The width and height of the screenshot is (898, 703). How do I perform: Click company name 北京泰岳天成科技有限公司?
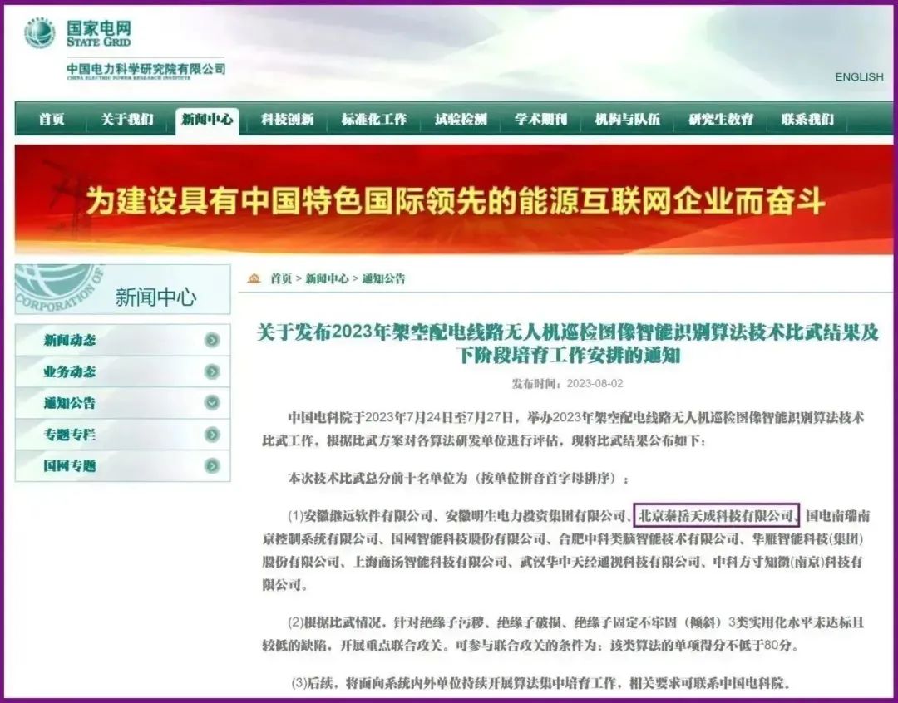[716, 516]
